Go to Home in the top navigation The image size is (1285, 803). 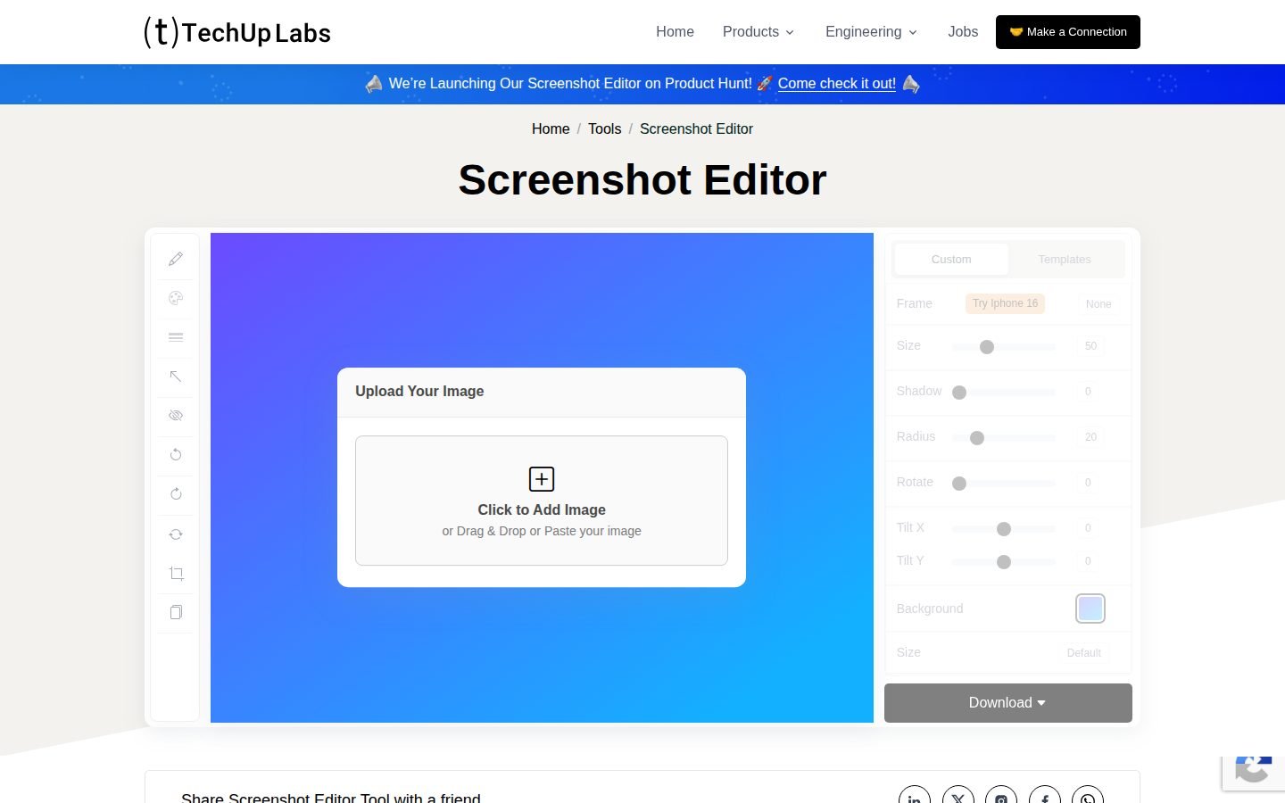coord(675,32)
